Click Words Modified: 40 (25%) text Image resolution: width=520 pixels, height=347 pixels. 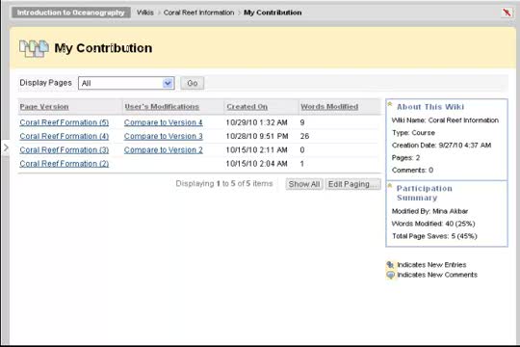[433, 224]
